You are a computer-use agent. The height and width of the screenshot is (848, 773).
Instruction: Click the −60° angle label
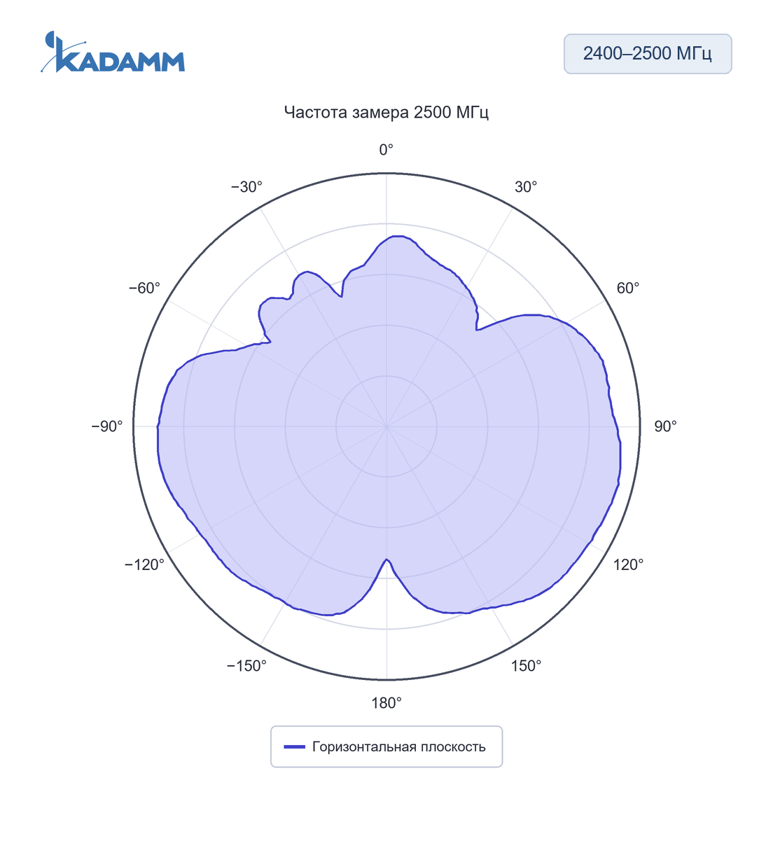[x=144, y=289]
